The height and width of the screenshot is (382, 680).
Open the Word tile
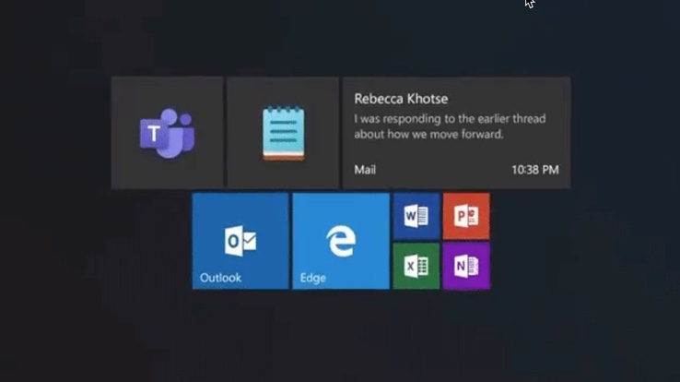[416, 216]
